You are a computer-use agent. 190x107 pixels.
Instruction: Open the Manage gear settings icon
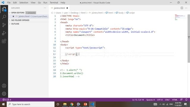click(x=4, y=94)
